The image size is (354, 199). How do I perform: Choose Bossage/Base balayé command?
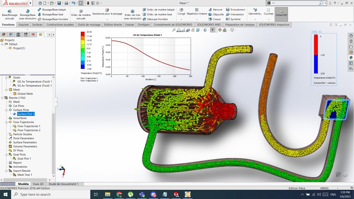click(52, 10)
